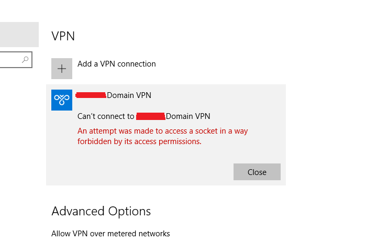Click the red redaction in Can't connect line
The image size is (388, 241).
(151, 116)
